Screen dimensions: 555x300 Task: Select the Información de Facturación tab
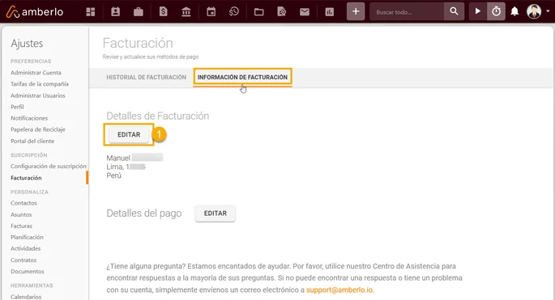[242, 77]
